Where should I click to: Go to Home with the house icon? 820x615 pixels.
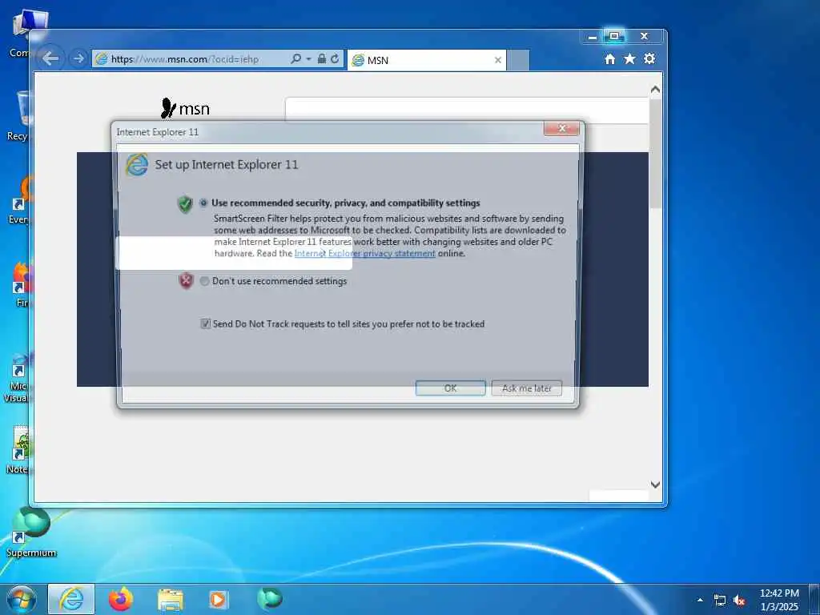609,59
